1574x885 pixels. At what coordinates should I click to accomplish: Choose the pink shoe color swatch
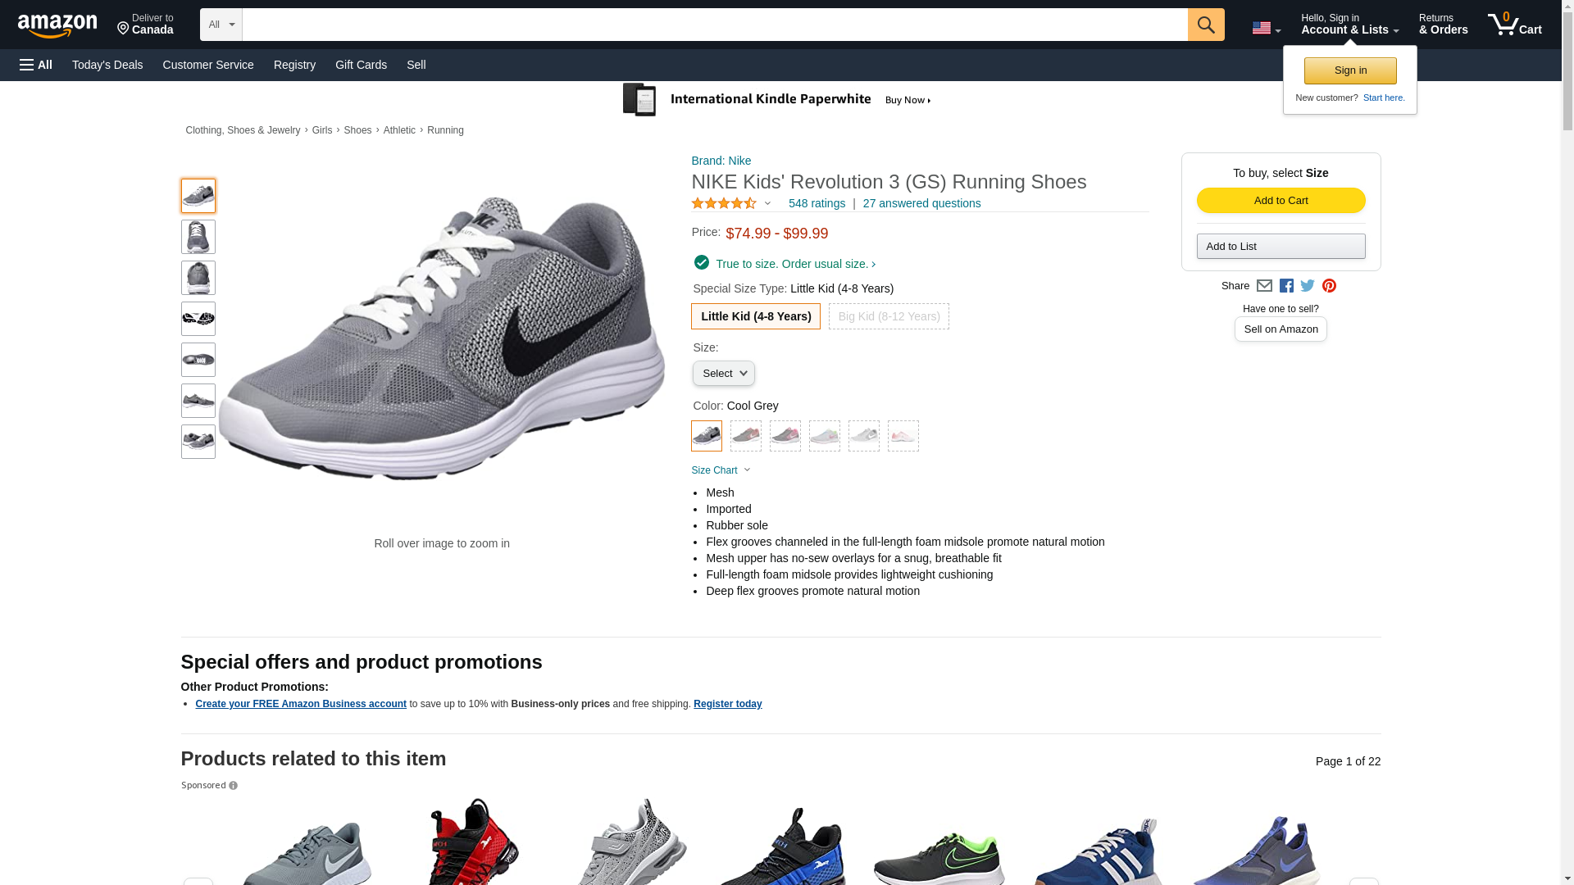pos(903,436)
